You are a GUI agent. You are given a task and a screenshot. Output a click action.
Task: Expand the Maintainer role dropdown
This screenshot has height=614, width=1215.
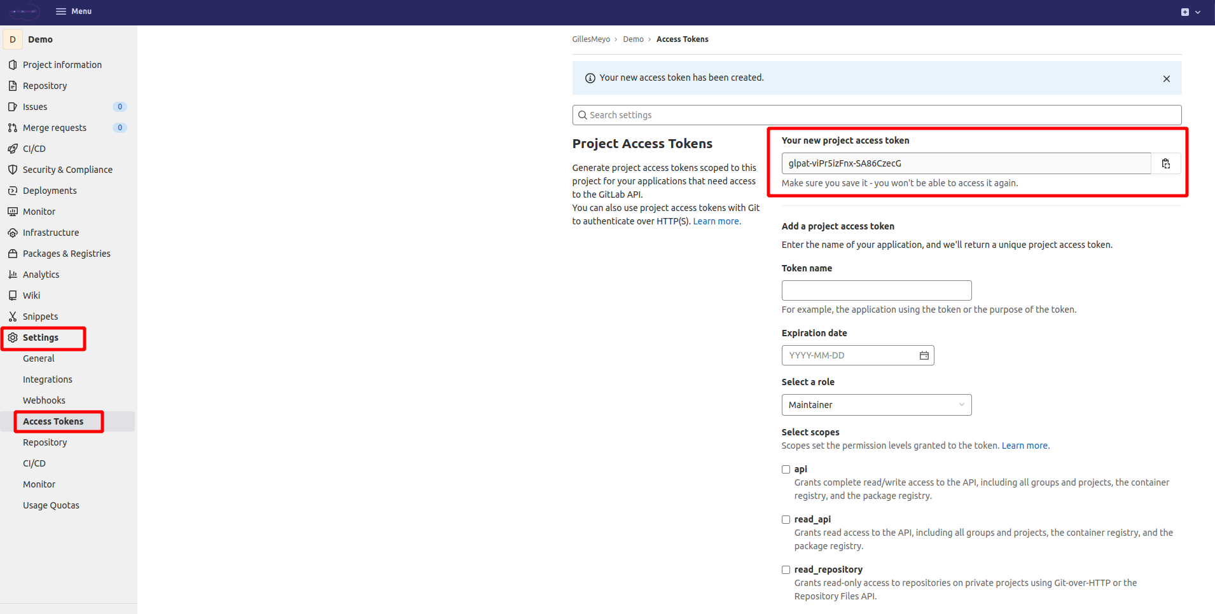point(876,405)
